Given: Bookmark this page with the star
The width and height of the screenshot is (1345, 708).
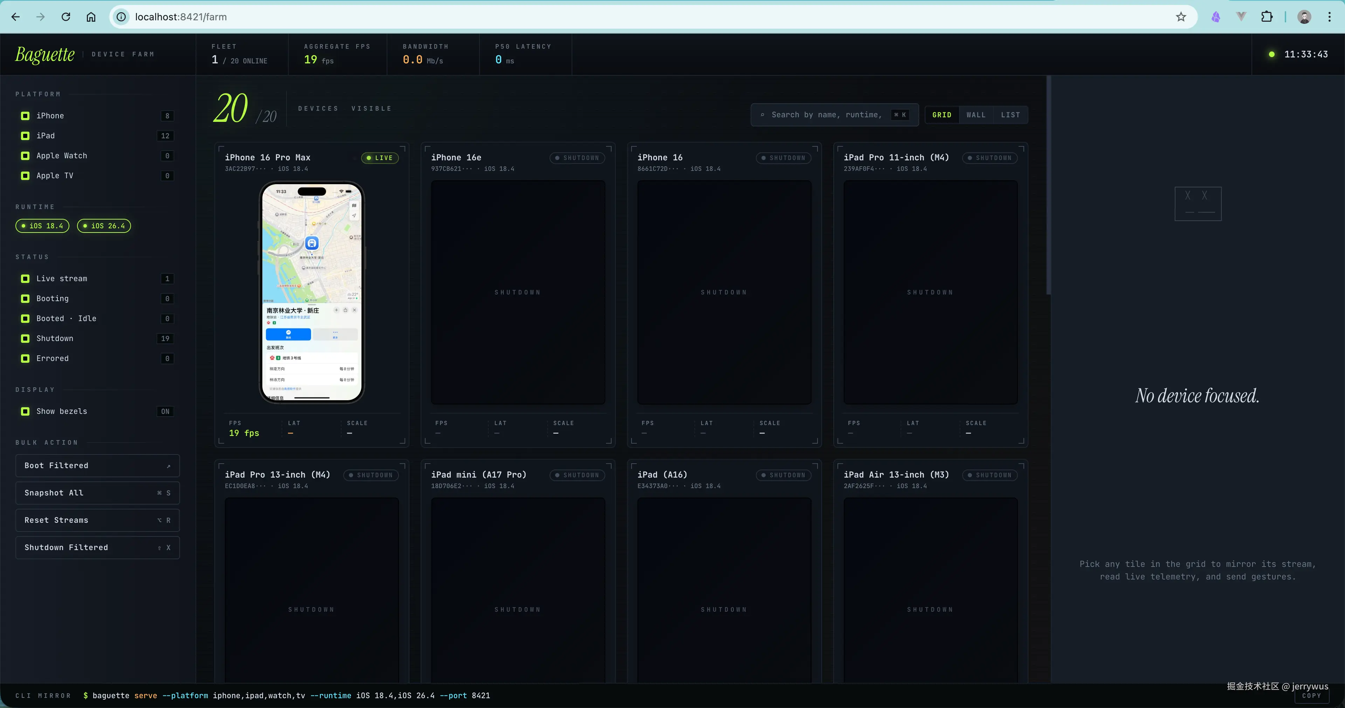Looking at the screenshot, I should 1181,17.
